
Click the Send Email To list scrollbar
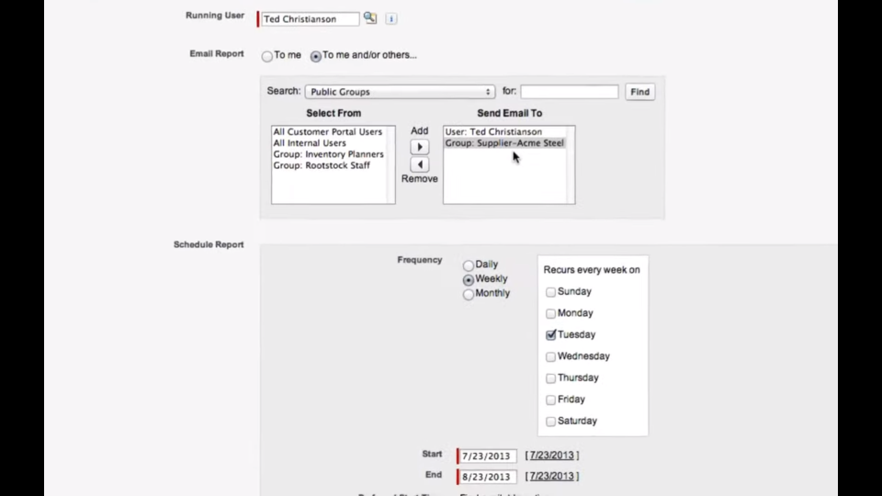571,164
